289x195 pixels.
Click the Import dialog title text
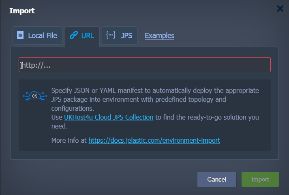(22, 11)
